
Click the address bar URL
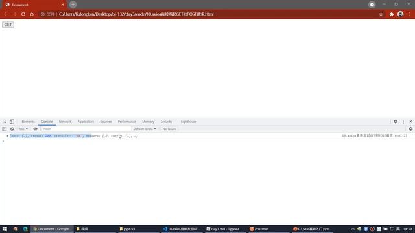[136, 14]
